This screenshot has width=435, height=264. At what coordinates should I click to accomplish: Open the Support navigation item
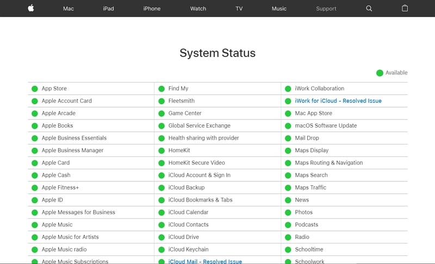tap(326, 9)
